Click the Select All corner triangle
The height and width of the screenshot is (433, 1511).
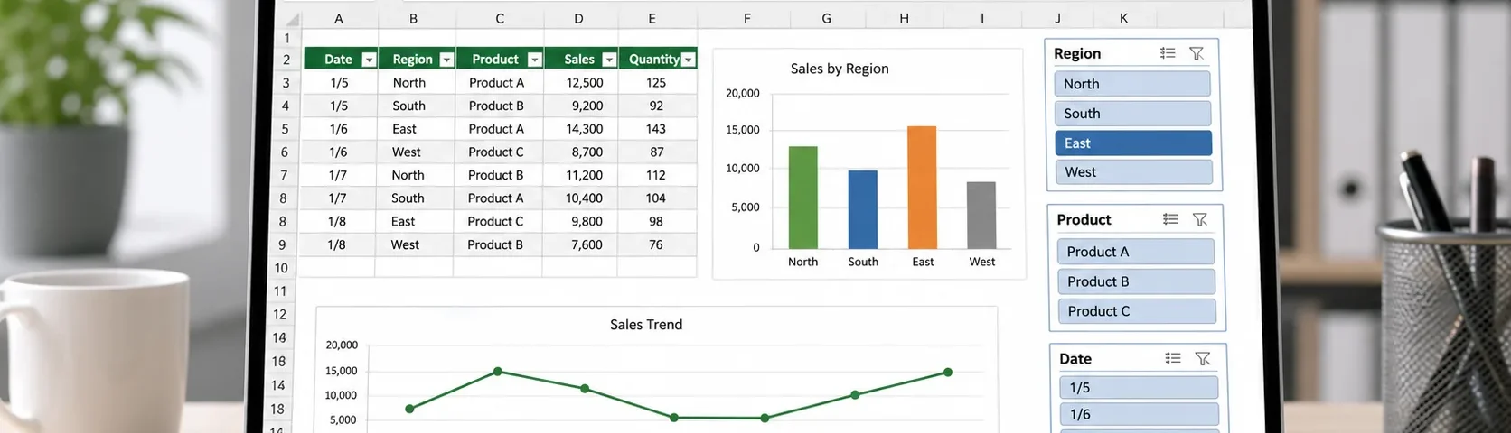point(292,19)
